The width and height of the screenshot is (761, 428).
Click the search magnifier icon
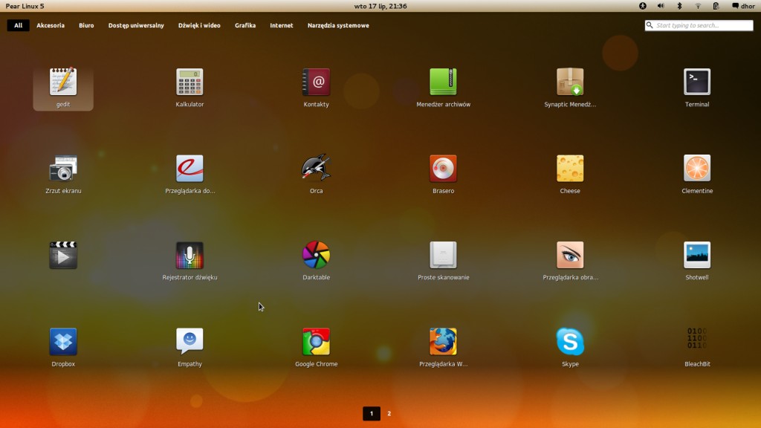(650, 25)
